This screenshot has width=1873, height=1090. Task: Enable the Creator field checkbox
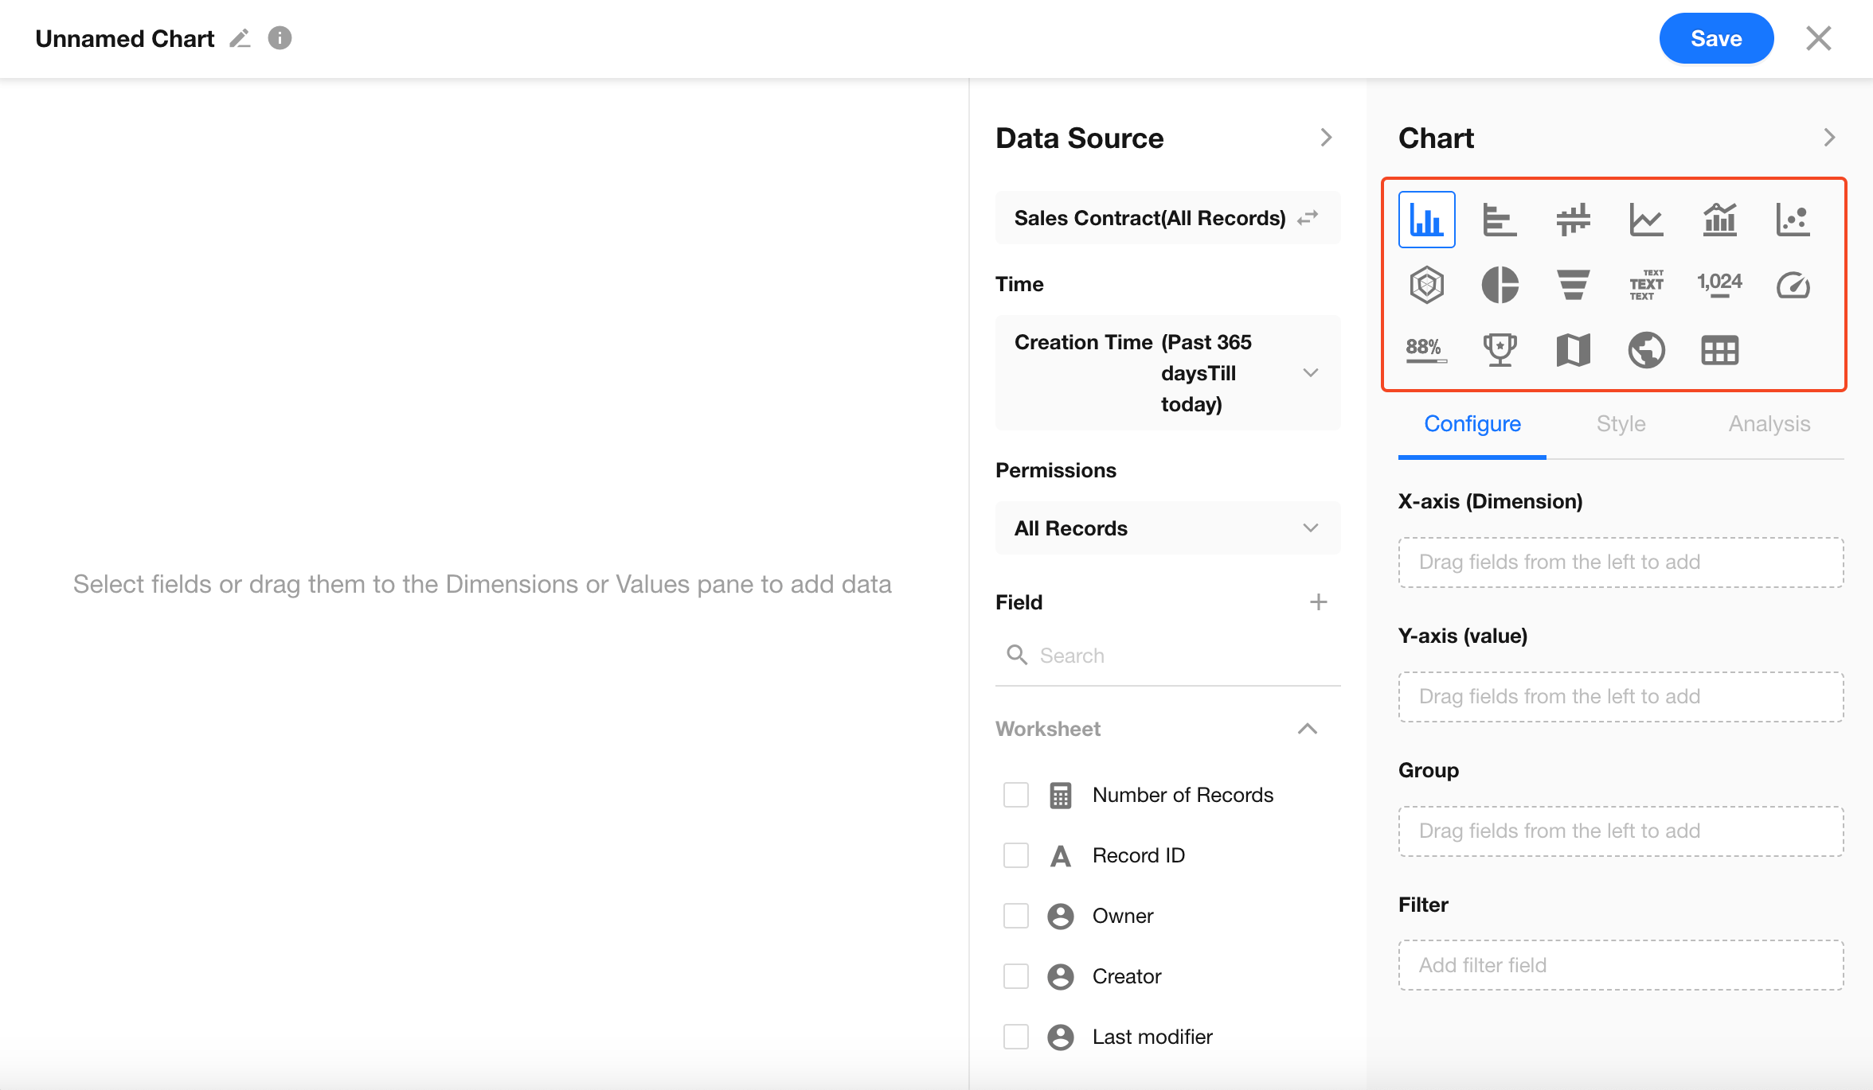(x=1016, y=976)
